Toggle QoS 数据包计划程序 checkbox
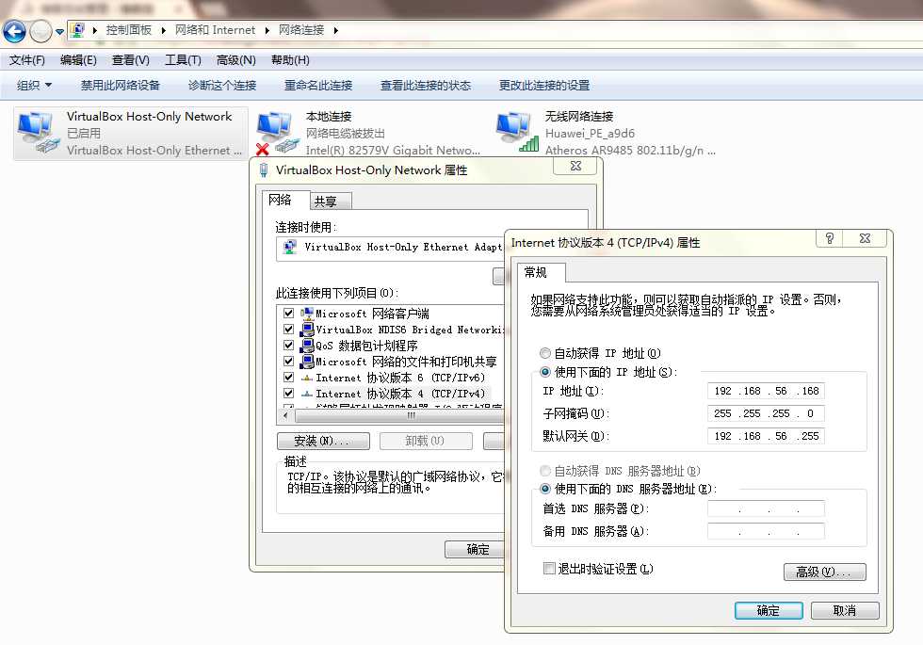This screenshot has height=645, width=923. pyautogui.click(x=288, y=345)
